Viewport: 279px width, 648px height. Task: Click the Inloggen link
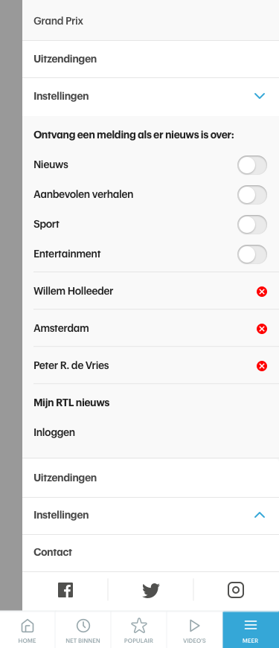54,433
